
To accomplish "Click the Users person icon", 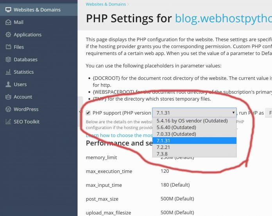I will pyautogui.click(x=8, y=84).
